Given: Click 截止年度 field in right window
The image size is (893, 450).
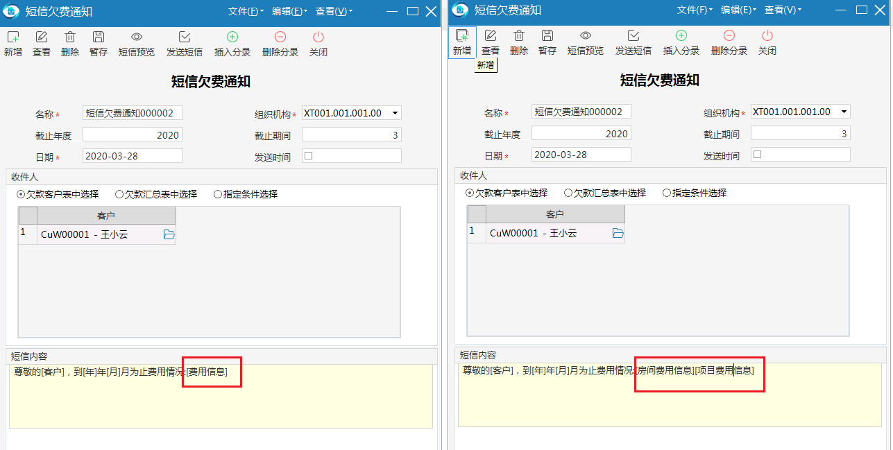Looking at the screenshot, I should (581, 133).
